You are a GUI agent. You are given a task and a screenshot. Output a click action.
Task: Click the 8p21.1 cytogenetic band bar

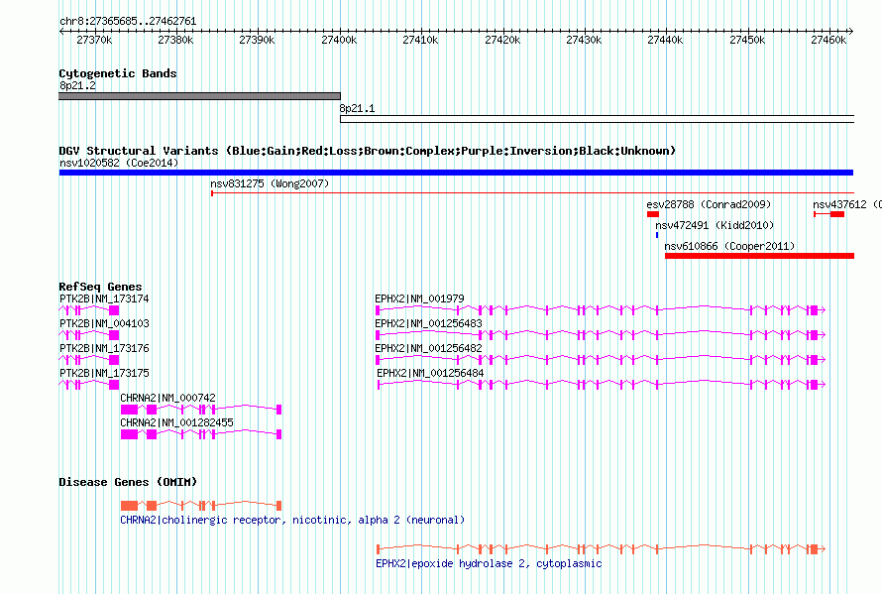click(x=597, y=119)
